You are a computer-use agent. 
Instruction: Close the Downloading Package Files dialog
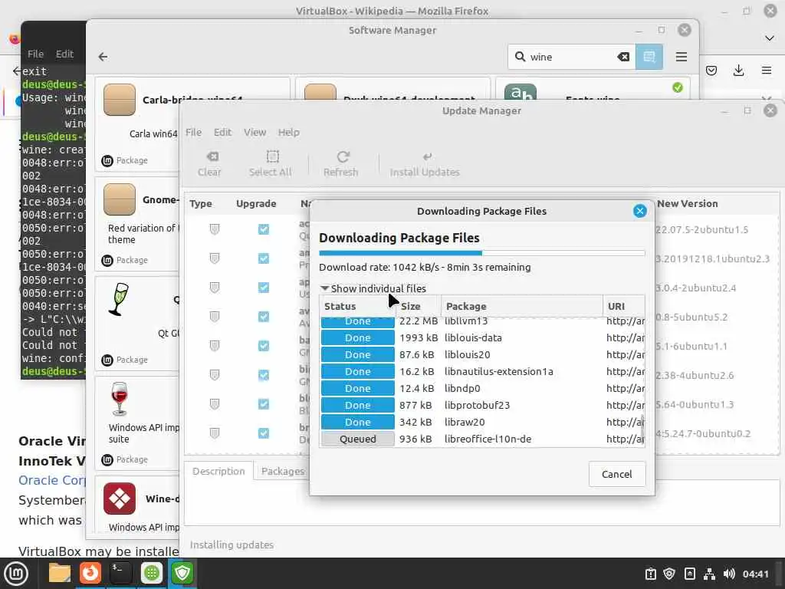639,211
